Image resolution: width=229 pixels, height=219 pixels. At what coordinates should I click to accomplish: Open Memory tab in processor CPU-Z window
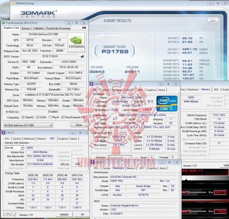coord(130,90)
